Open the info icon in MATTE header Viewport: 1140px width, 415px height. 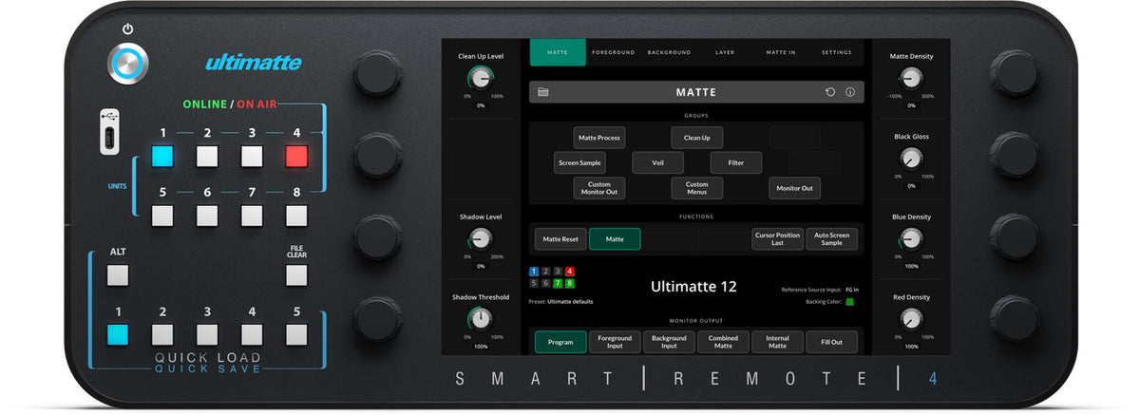850,92
